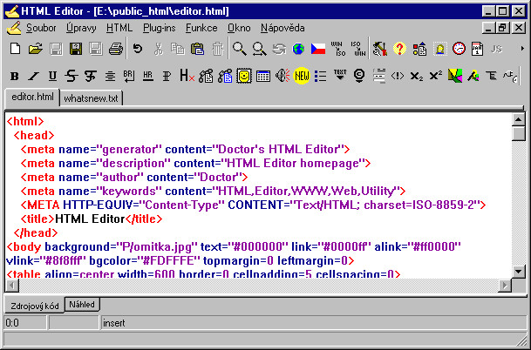
Task: Open a file with the folder icon
Action: [36, 49]
